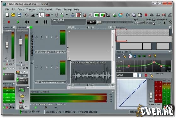176x118 pixels.
Task: Click the Save floppy disk toolbar icon
Action: click(19, 15)
